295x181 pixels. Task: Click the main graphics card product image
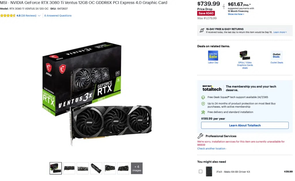click(97, 94)
